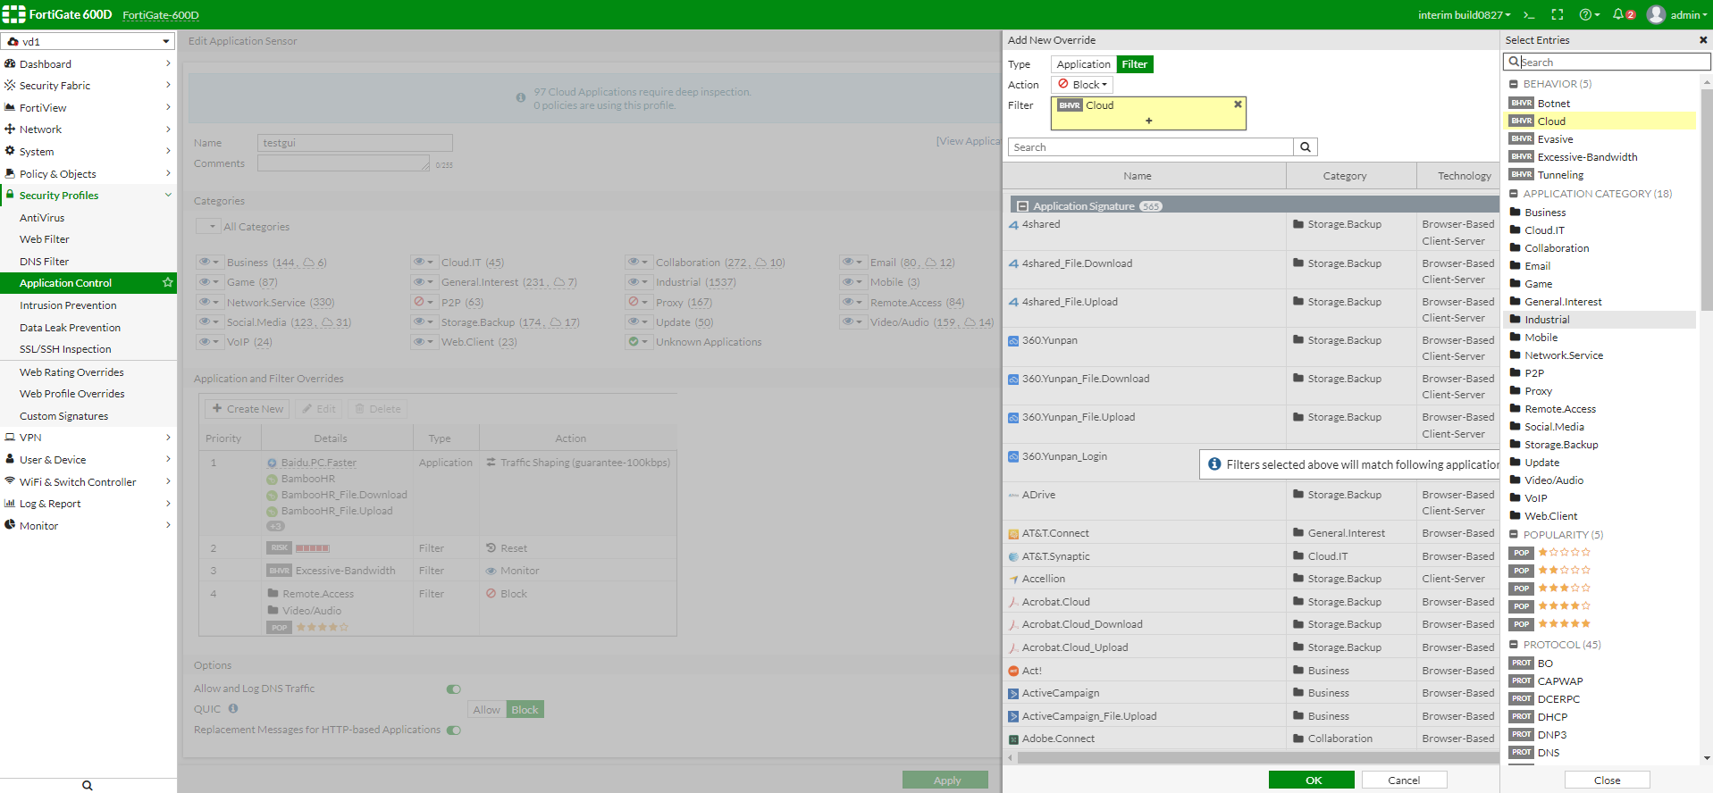Click the Close button in Select Entries
1713x793 pixels.
pos(1607,780)
